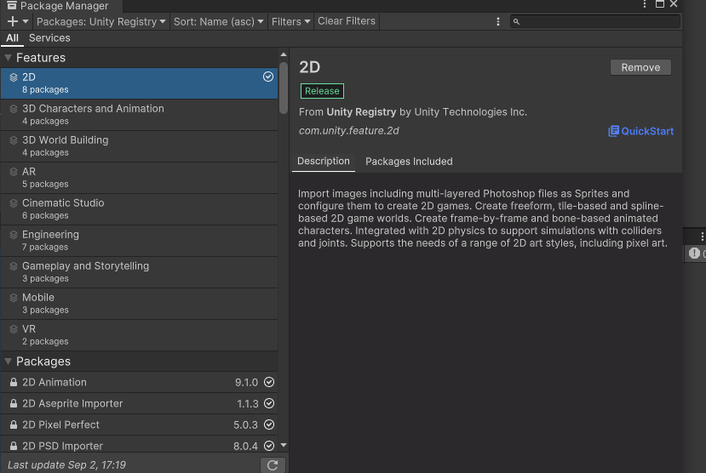
Task: Click 3D Characters and Animation layers icon
Action: [x=14, y=109]
